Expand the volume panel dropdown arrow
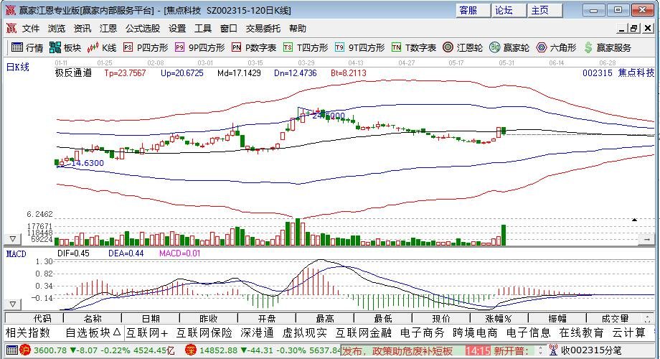The image size is (660, 359). tap(13, 239)
